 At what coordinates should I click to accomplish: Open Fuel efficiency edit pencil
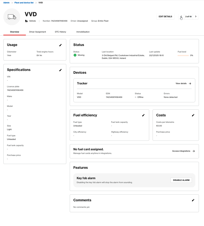pyautogui.click(x=143, y=115)
